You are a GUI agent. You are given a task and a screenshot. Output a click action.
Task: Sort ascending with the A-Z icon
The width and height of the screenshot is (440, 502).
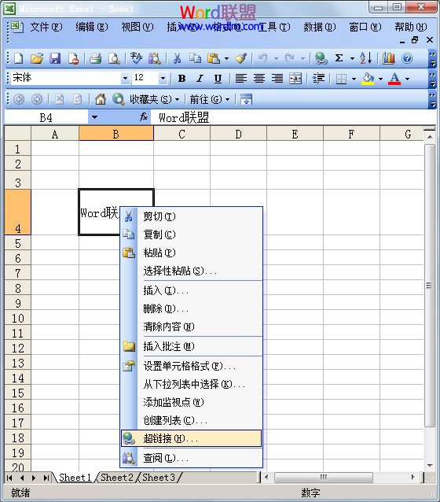point(365,58)
